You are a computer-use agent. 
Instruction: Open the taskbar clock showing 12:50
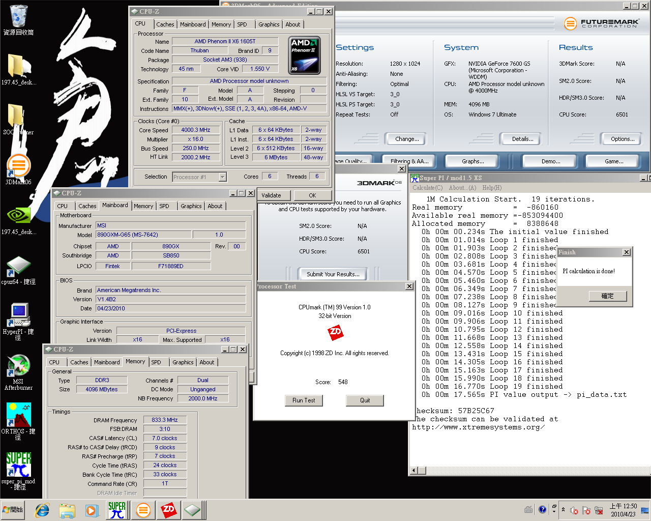tap(624, 510)
